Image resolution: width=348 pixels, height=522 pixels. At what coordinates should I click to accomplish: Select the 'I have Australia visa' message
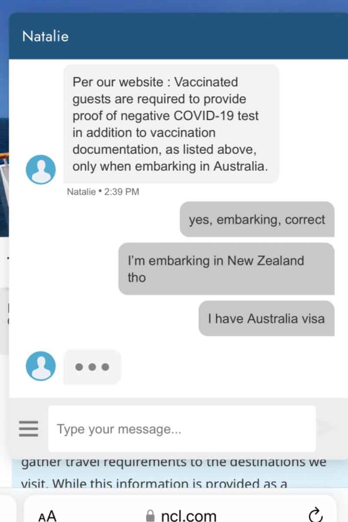click(x=266, y=318)
